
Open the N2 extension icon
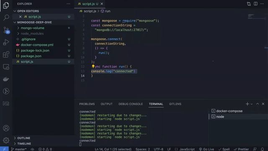click(x=6, y=103)
